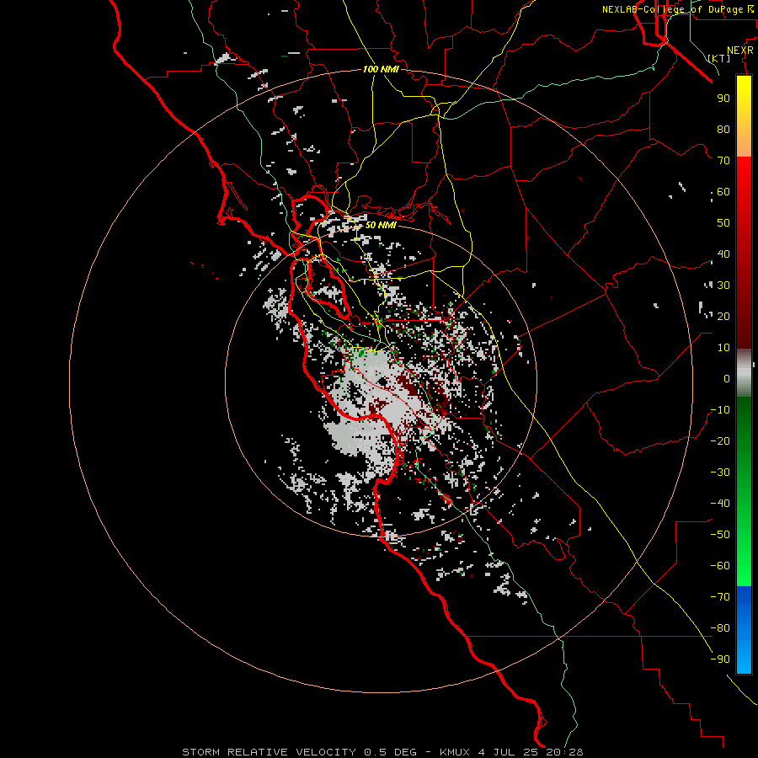Click the -80 value on the velocity scale
This screenshot has height=758, width=758.
pos(720,628)
